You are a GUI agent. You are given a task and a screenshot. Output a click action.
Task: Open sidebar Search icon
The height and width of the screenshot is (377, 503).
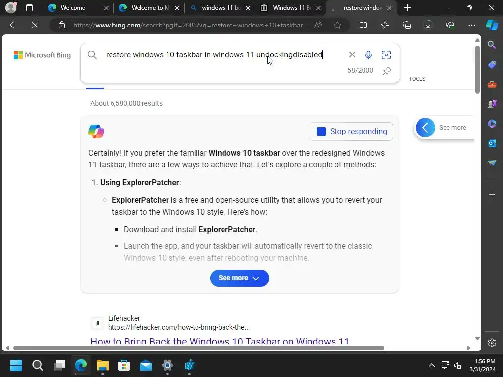tap(492, 45)
